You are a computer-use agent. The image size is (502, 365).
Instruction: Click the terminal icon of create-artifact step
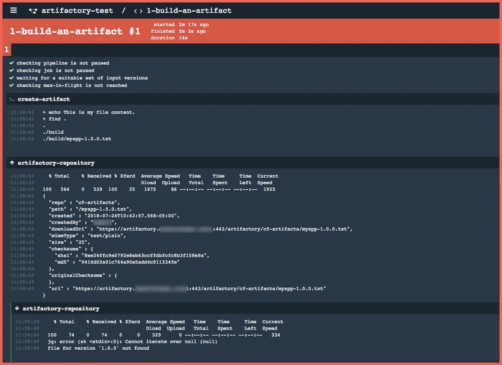pos(12,99)
